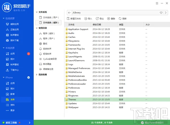Click the 刷新 refresh toolbar button

tap(123, 19)
